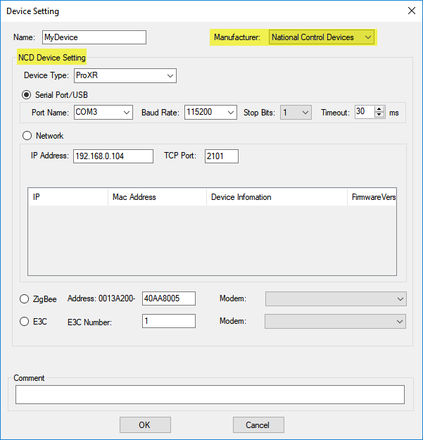Close the Device Setting dialog

(x=412, y=11)
